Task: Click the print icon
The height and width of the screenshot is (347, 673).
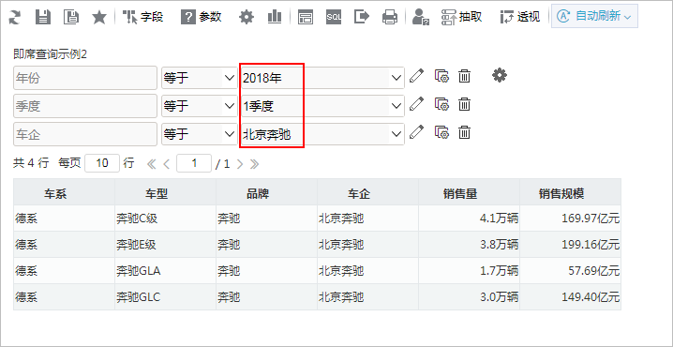Action: [390, 17]
